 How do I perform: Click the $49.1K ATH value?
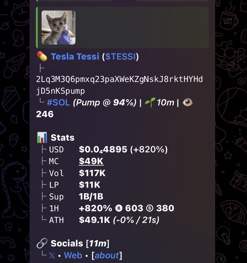95,220
